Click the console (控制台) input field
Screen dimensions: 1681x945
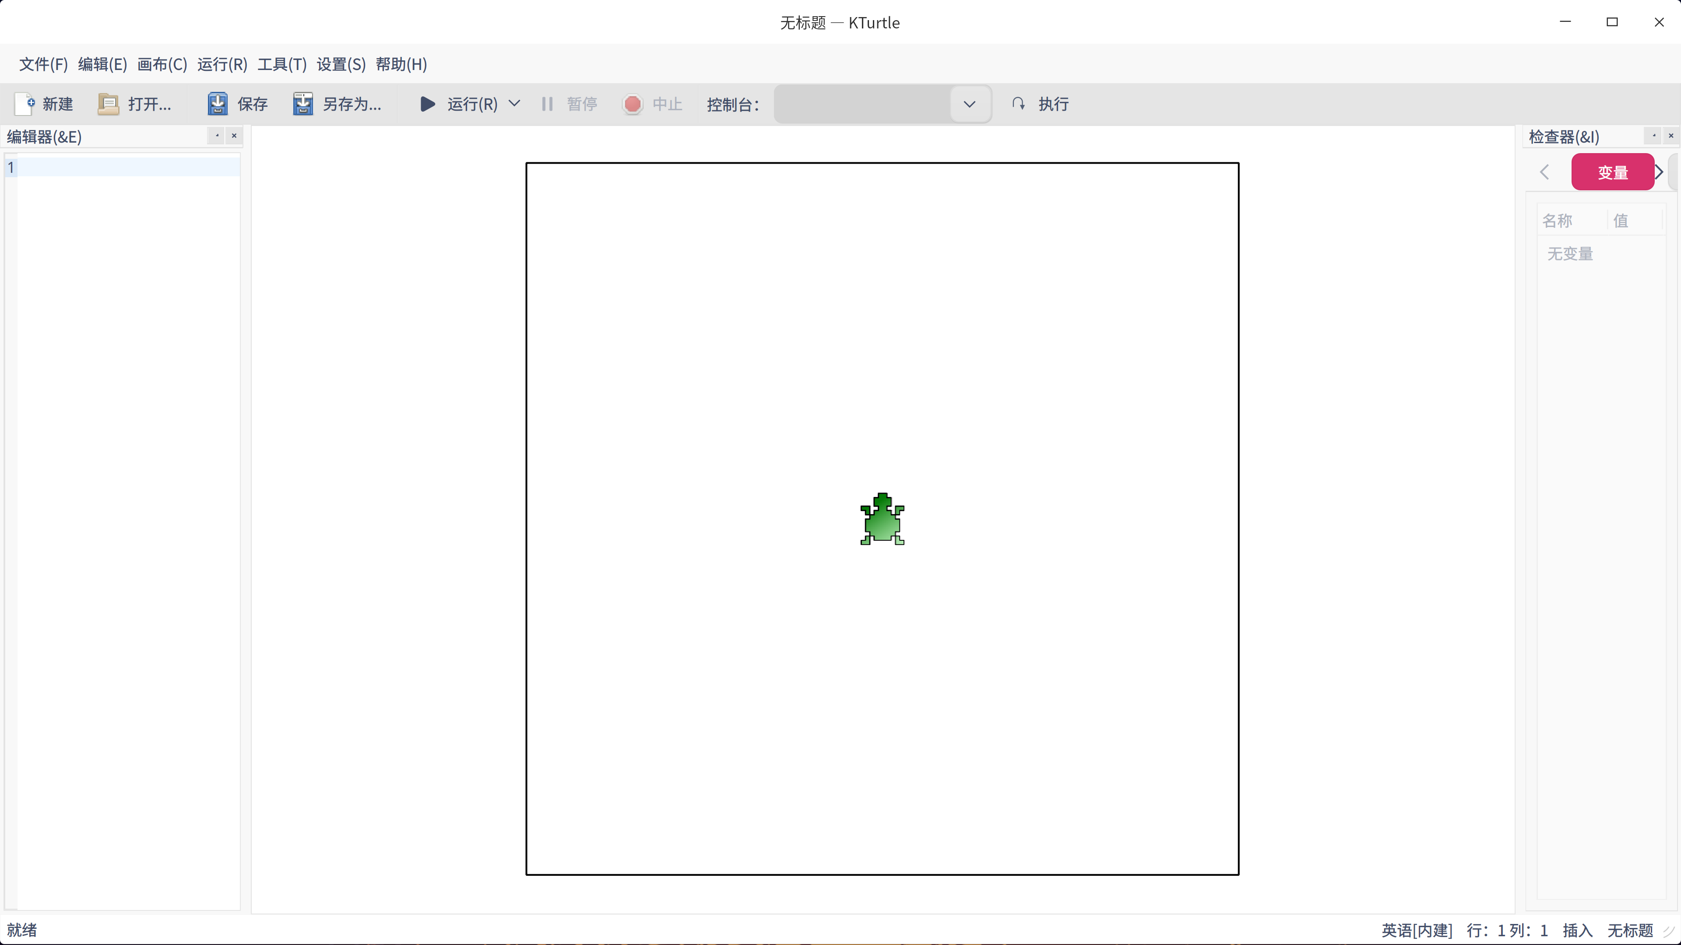coord(863,104)
